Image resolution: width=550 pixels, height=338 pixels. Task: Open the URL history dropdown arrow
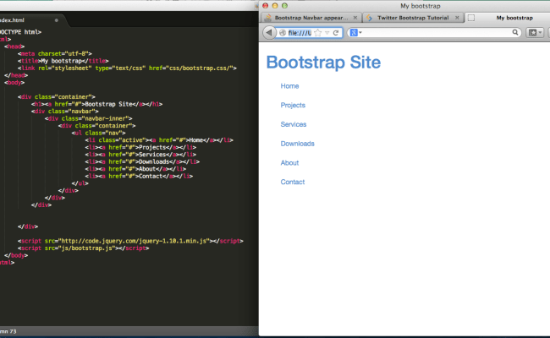point(327,33)
